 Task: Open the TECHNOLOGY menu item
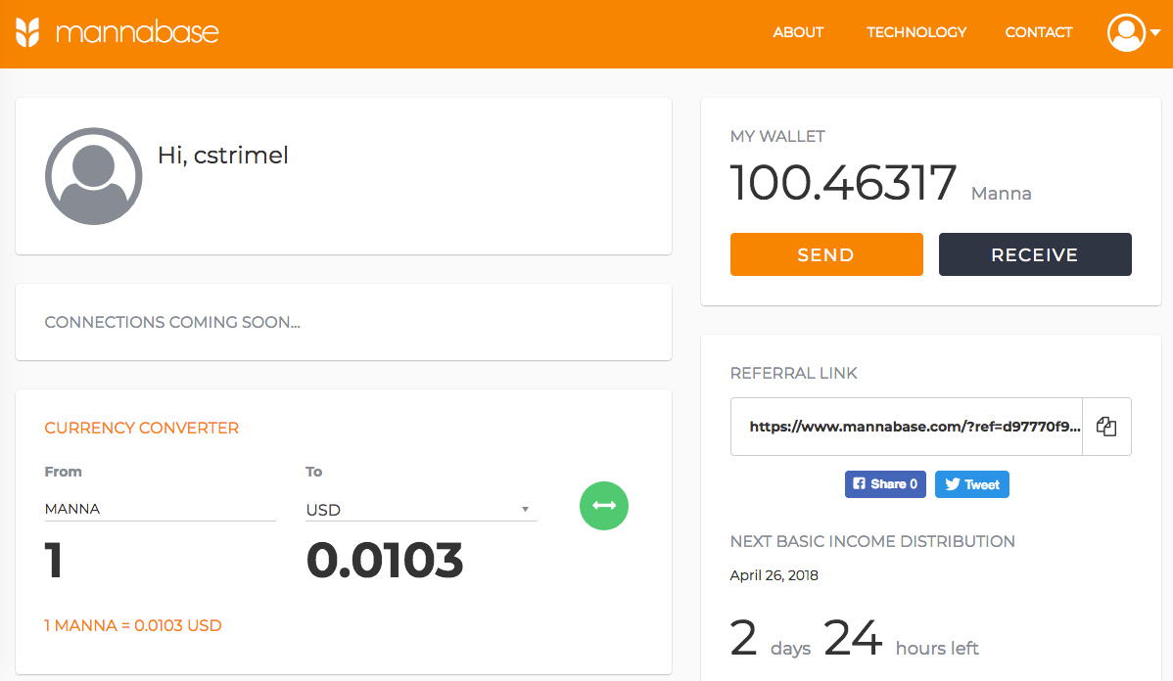coord(916,32)
